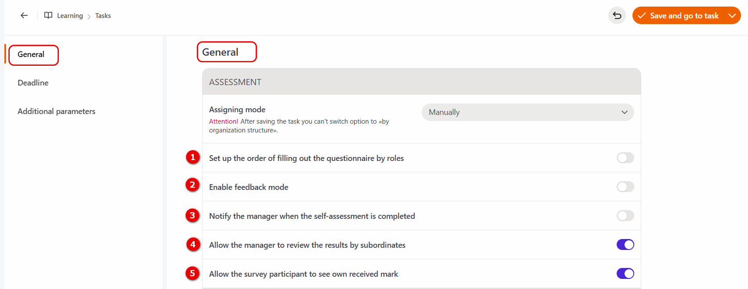Image resolution: width=748 pixels, height=289 pixels.
Task: Turn off participant seeing own received mark
Action: [625, 274]
